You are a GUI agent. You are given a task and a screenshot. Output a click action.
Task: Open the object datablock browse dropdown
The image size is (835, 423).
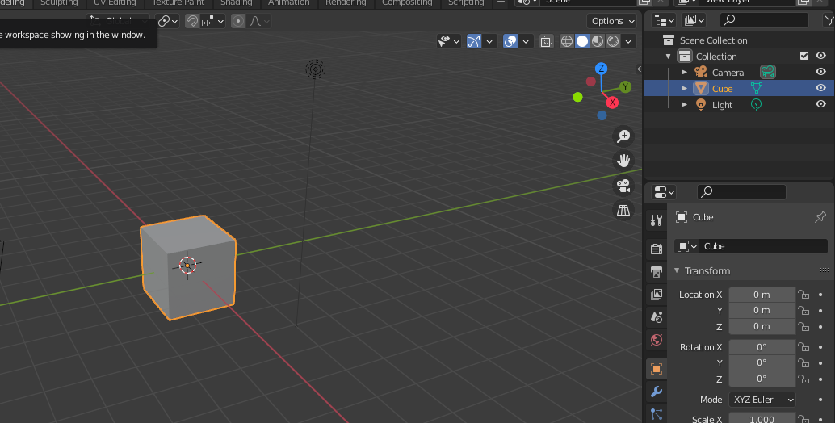pos(686,246)
